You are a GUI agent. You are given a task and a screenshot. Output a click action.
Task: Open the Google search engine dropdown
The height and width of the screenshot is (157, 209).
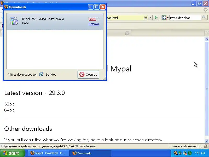(x=165, y=18)
